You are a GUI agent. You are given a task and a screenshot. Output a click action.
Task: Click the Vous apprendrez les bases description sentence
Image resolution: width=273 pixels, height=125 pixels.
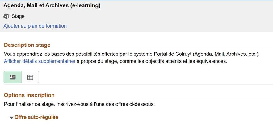click(x=62, y=54)
